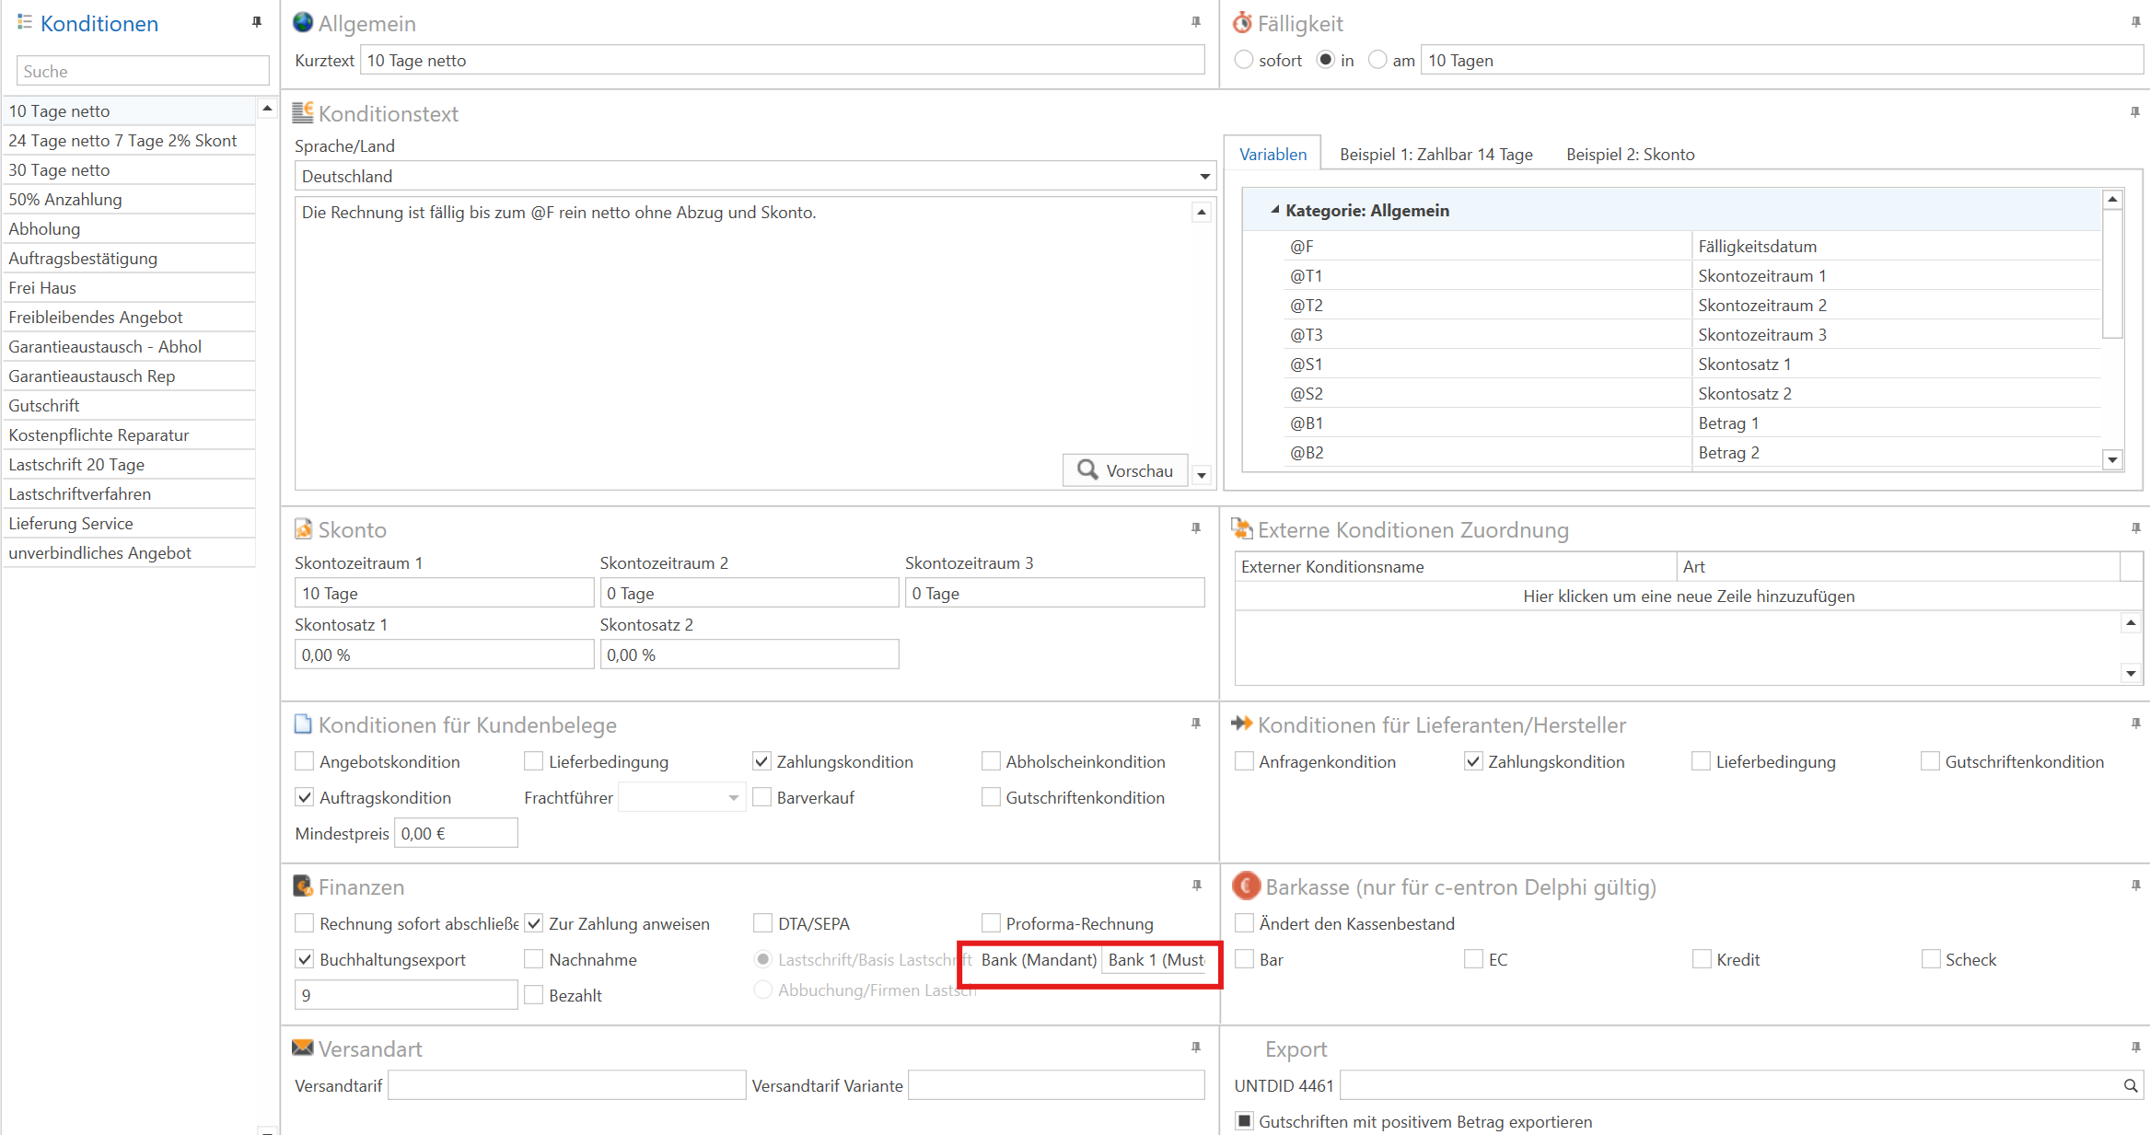The image size is (2150, 1135).
Task: Pin the Konditionen list panel
Action: tap(257, 22)
